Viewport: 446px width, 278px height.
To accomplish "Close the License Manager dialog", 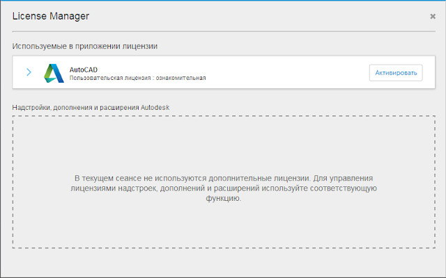I will (433, 16).
